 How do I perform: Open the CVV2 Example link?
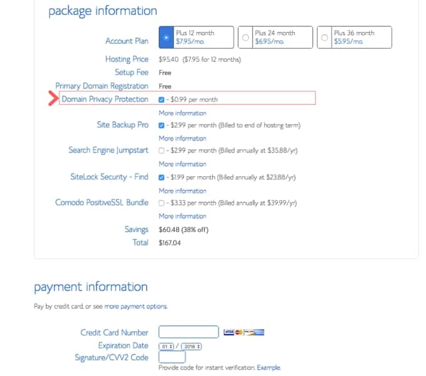(269, 368)
